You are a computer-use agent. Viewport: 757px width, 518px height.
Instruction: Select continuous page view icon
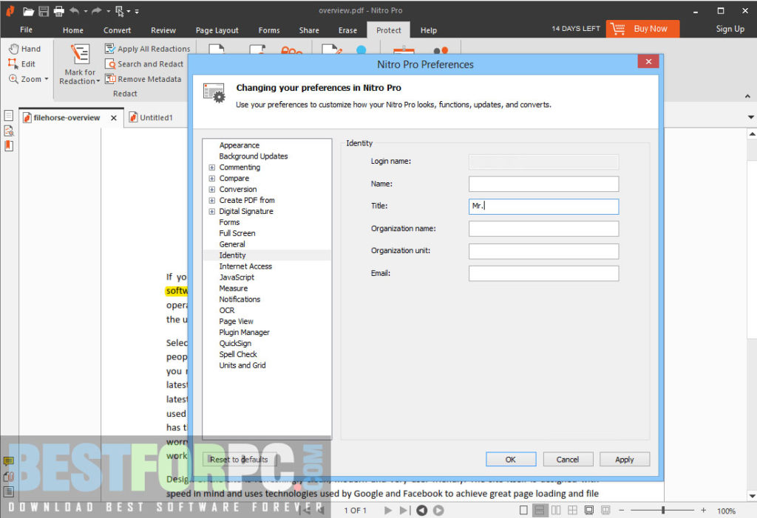click(540, 510)
